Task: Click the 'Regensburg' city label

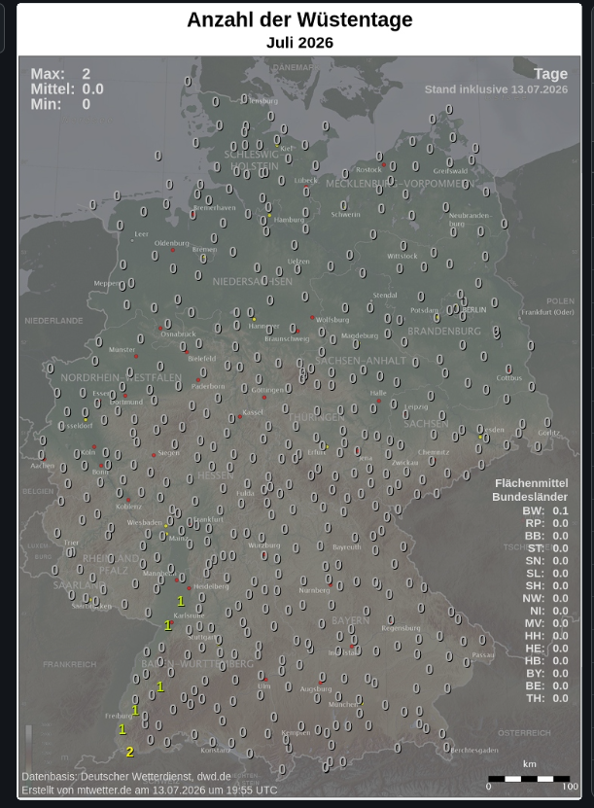Action: 402,628
